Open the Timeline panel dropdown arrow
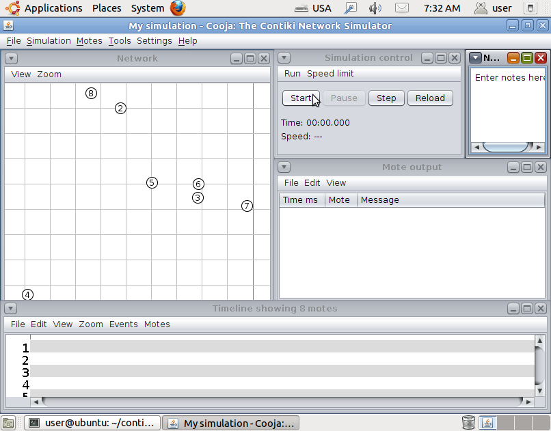The width and height of the screenshot is (551, 431). (x=10, y=309)
